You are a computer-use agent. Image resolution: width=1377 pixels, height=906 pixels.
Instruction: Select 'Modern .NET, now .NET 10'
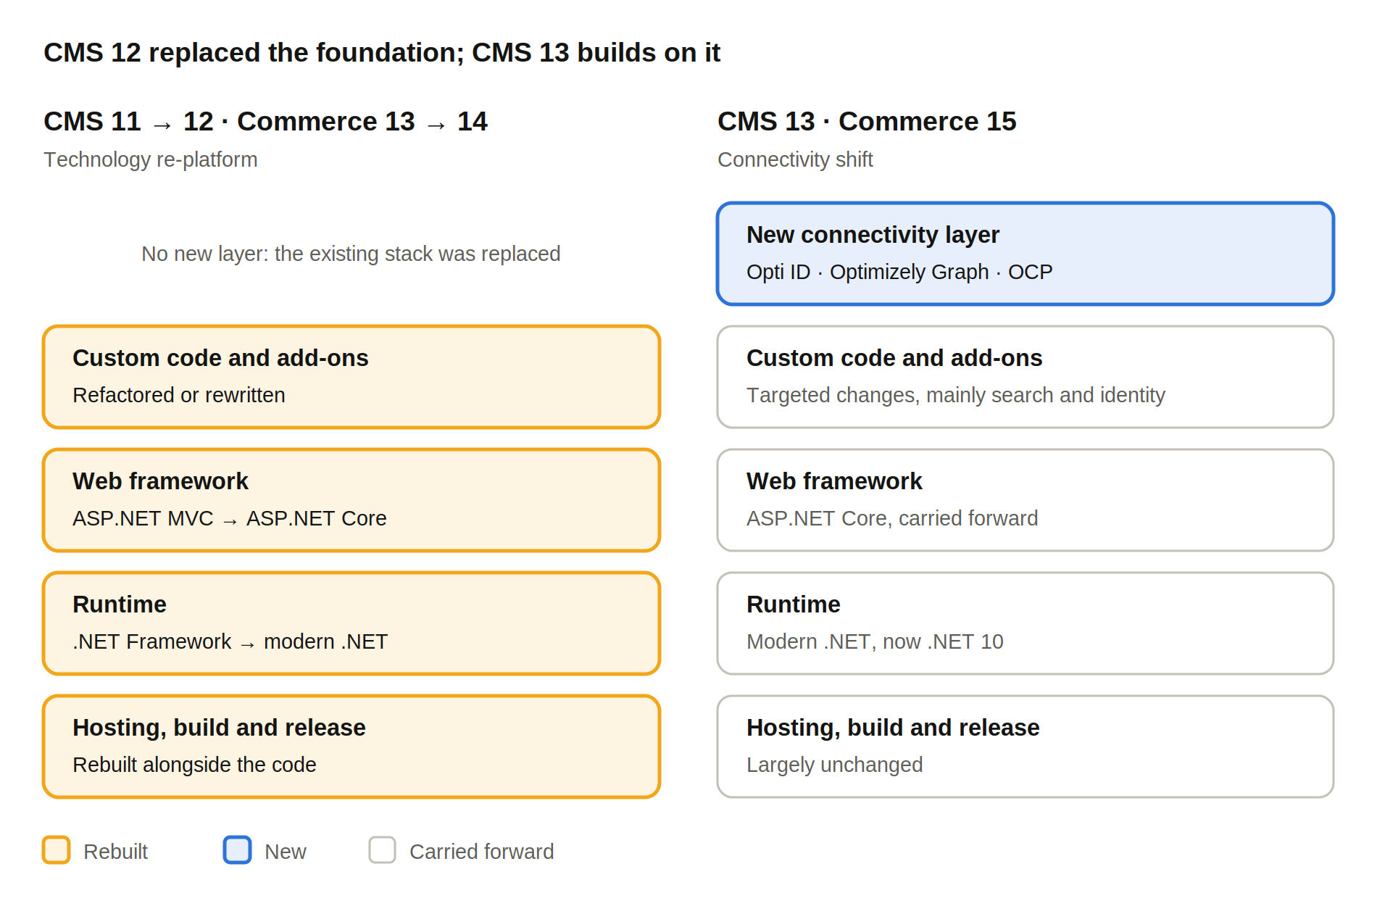[x=875, y=641]
